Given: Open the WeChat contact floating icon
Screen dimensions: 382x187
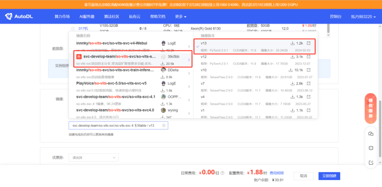Looking at the screenshot, I should click(x=371, y=134).
